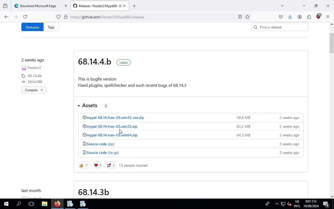Click the "13 people reacted" text
Screen dimensions: 334x209
click(x=133, y=165)
